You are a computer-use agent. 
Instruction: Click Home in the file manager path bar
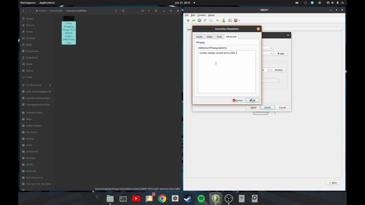pos(41,11)
